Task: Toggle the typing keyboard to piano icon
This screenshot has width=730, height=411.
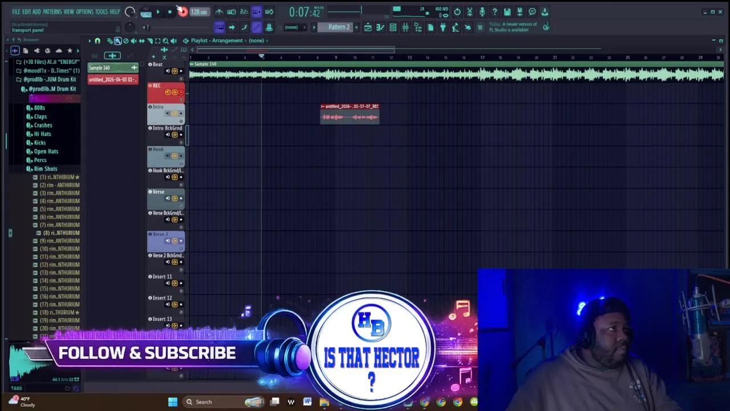Action: coord(219,27)
